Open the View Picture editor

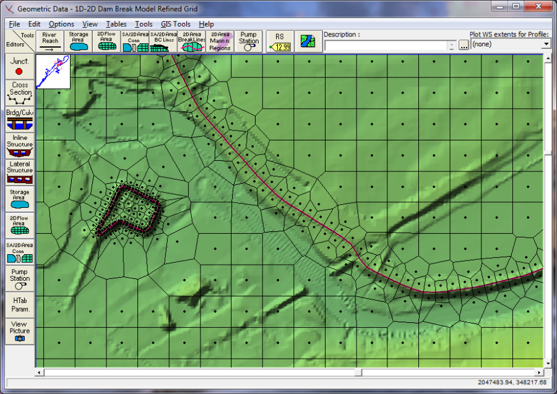(19, 331)
